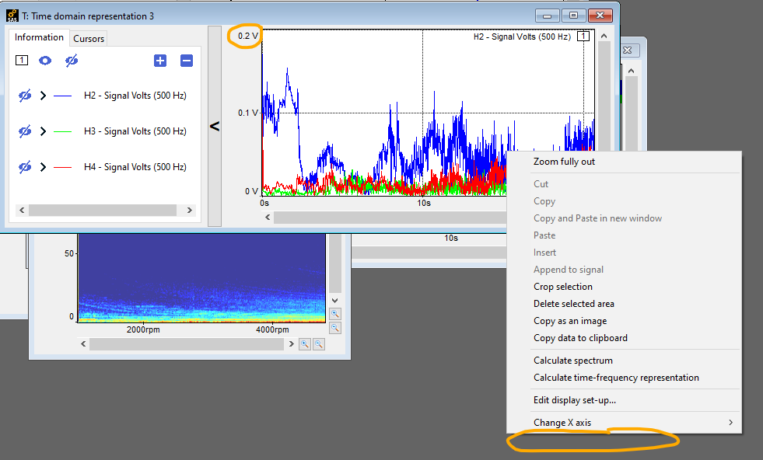Click the boxed 1 icon in Information toolbar
Screen dimensions: 763x460
pyautogui.click(x=22, y=61)
